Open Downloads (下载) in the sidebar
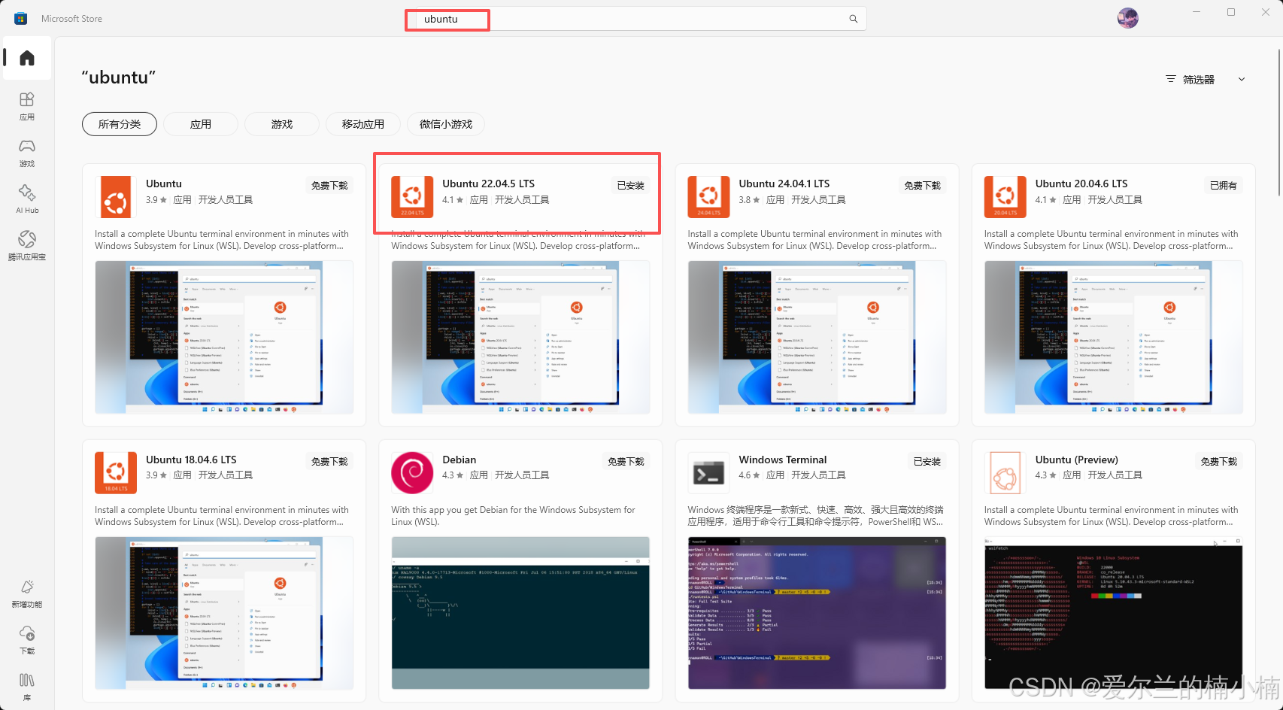The height and width of the screenshot is (710, 1283). [27, 640]
